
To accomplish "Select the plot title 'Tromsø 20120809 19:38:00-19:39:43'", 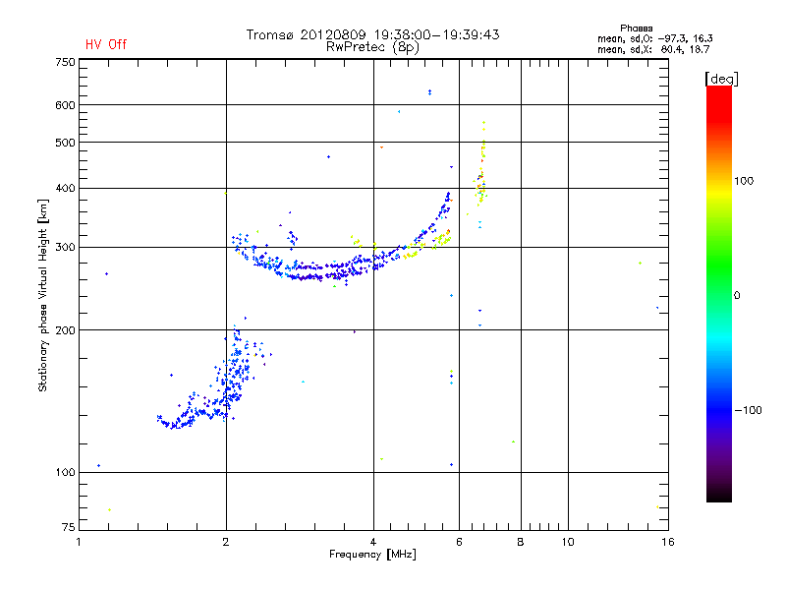I will pyautogui.click(x=373, y=34).
